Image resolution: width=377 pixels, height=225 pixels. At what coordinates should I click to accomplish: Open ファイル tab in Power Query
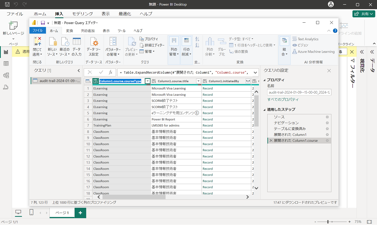pyautogui.click(x=38, y=31)
